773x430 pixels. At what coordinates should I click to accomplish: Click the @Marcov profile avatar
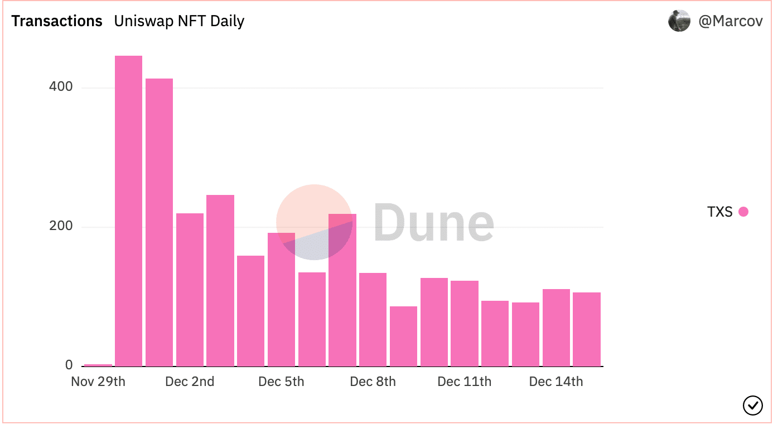[x=679, y=21]
